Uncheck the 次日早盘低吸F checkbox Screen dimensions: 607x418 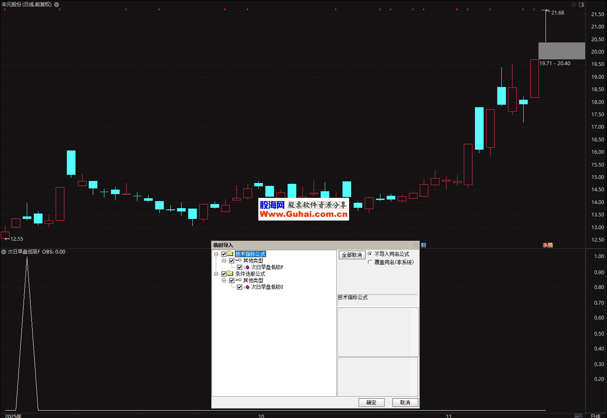tap(239, 268)
